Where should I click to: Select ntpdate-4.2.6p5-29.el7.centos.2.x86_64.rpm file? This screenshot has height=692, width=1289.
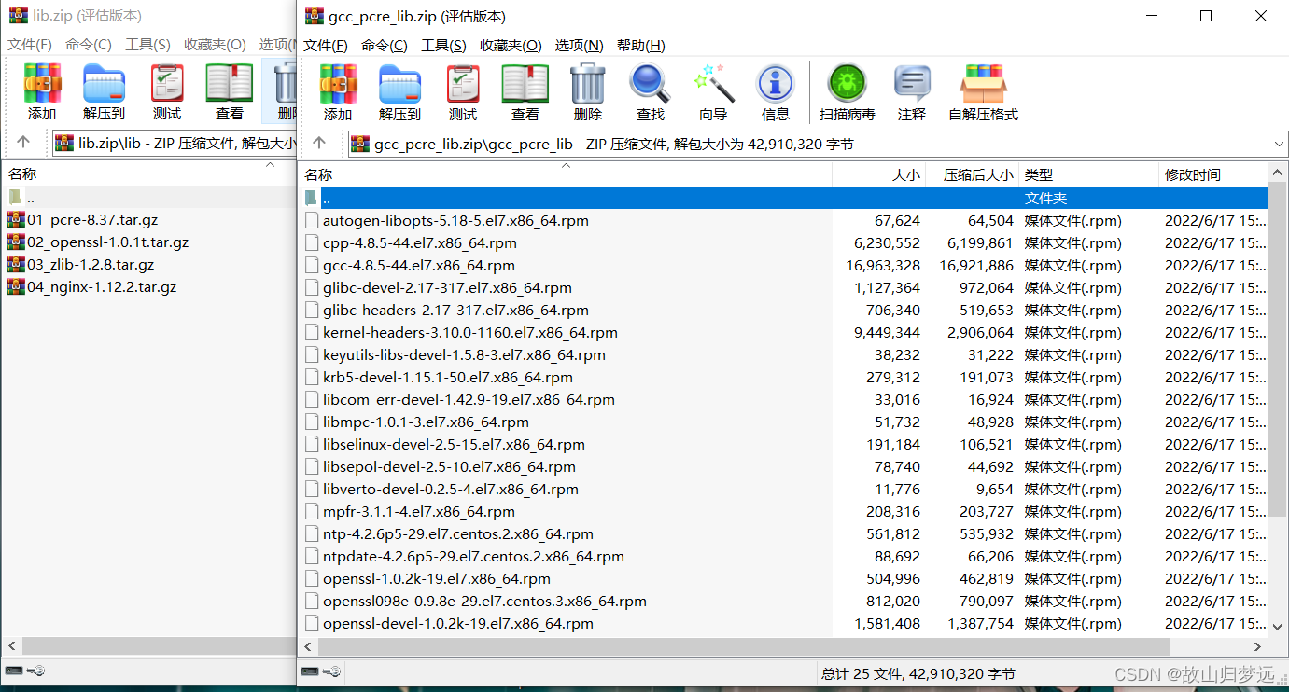click(x=473, y=557)
